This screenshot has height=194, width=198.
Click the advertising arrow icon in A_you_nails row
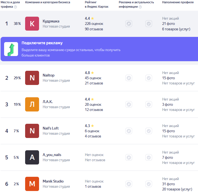point(129,157)
